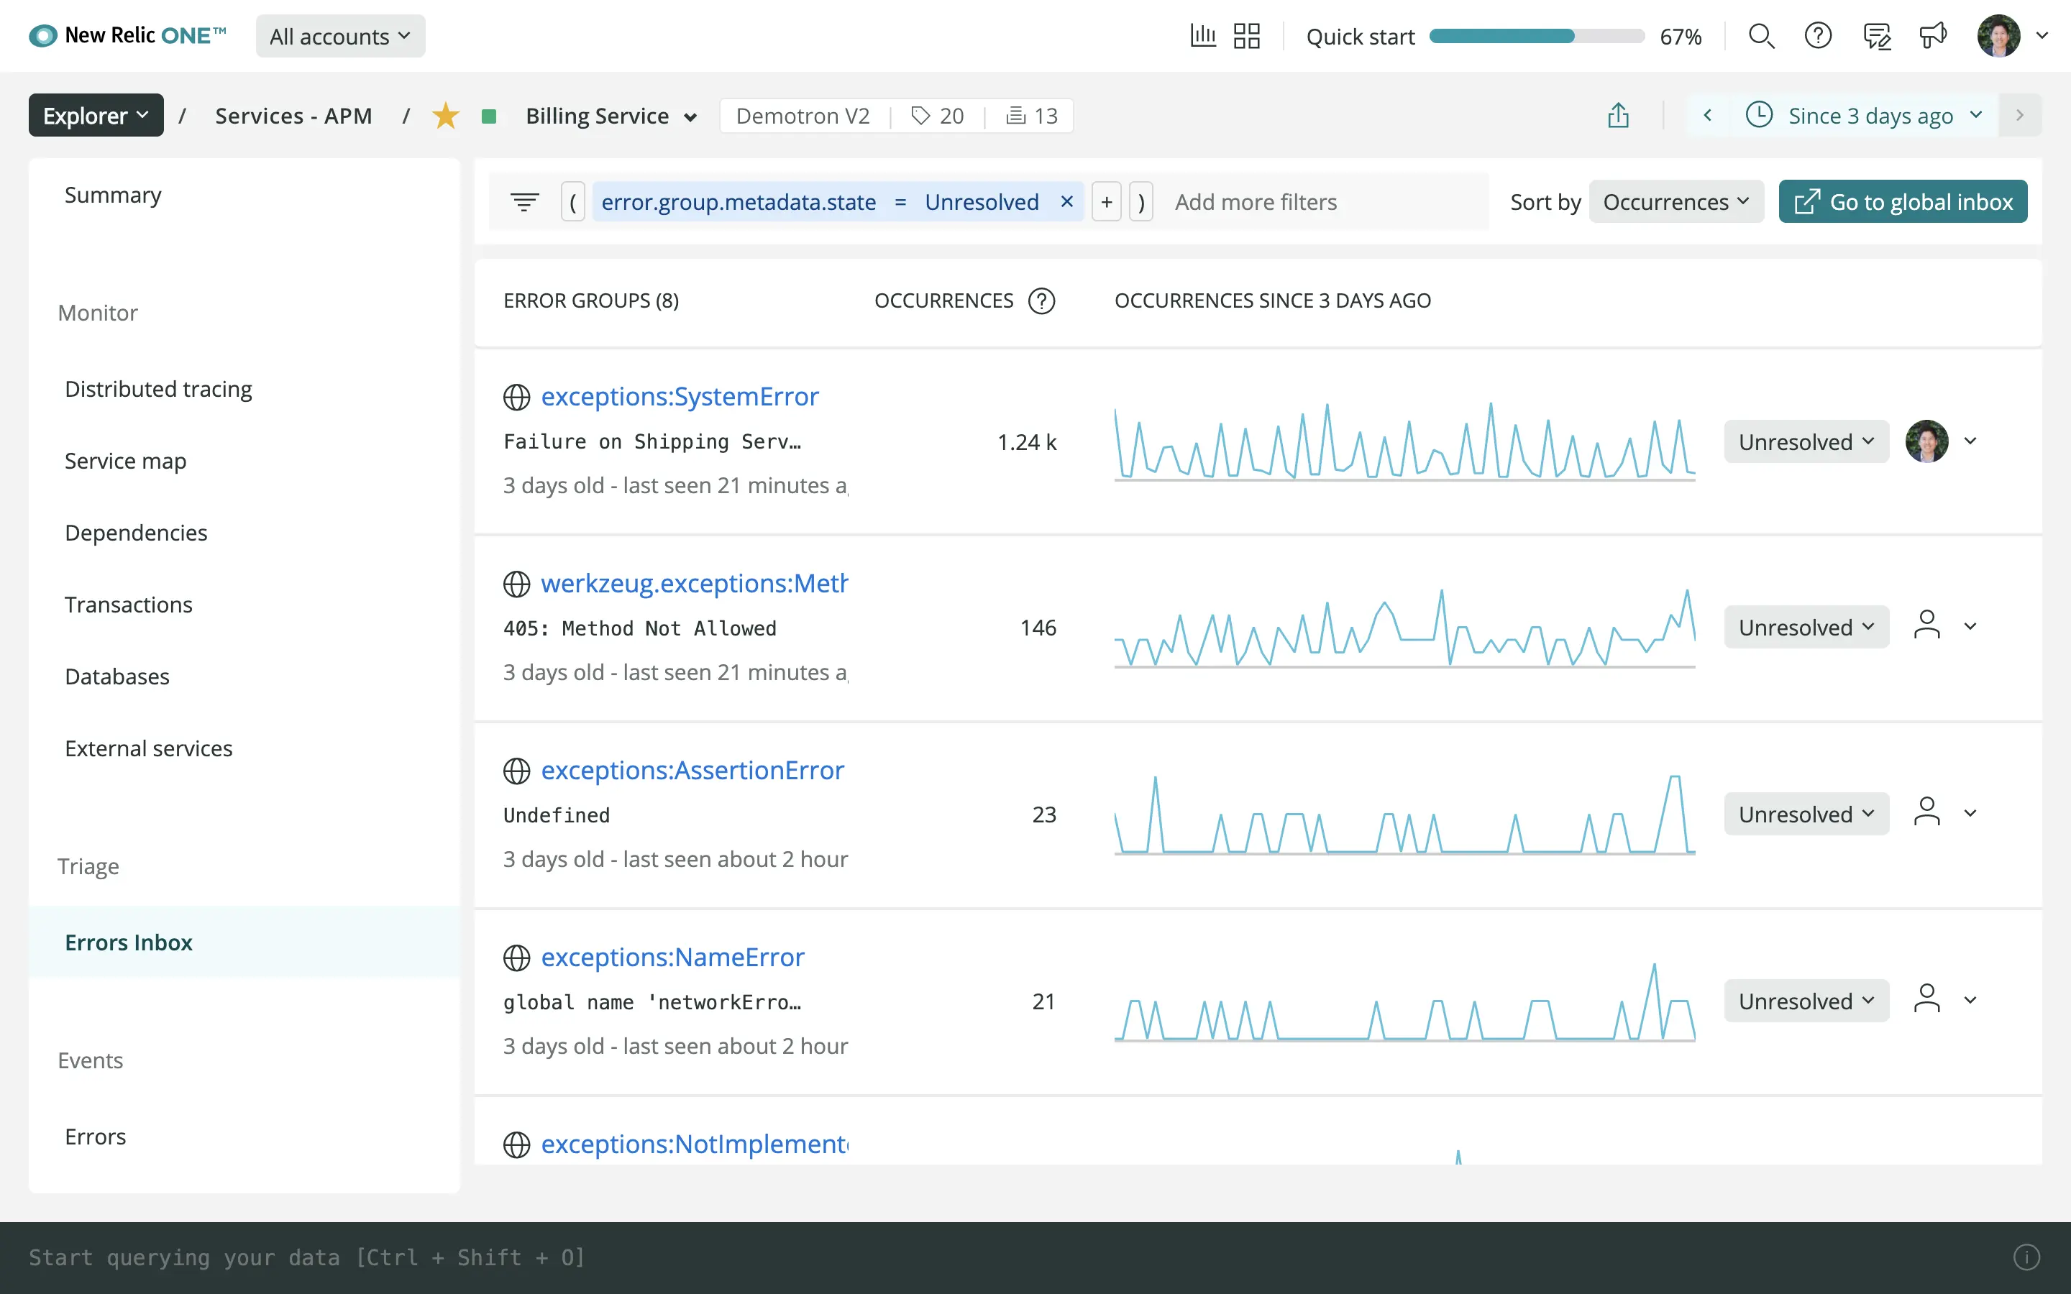Open the Service map menu item

point(126,460)
